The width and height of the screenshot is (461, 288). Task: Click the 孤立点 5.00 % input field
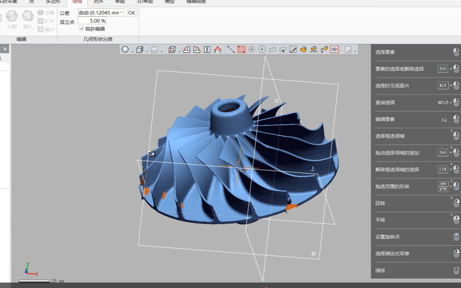(x=92, y=21)
